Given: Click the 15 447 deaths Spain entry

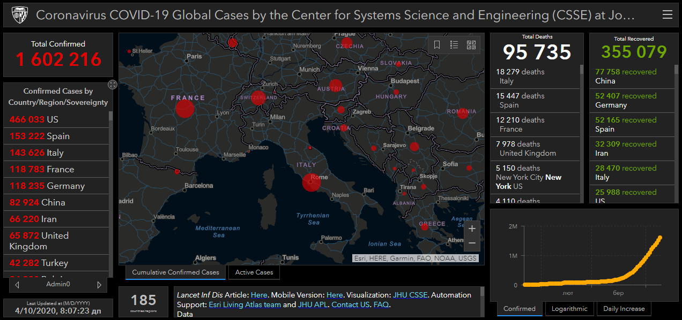Looking at the screenshot, I should 535,101.
